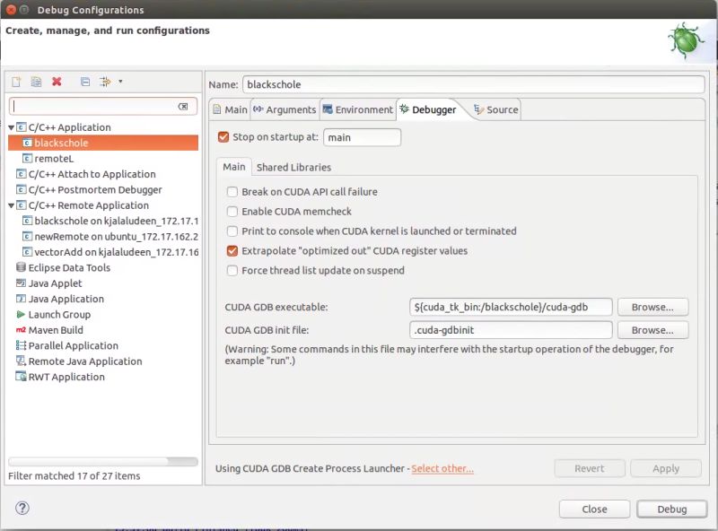Screen dimensions: 718x531
Task: Browse for the CUDA GDB executable
Action: pyautogui.click(x=652, y=307)
